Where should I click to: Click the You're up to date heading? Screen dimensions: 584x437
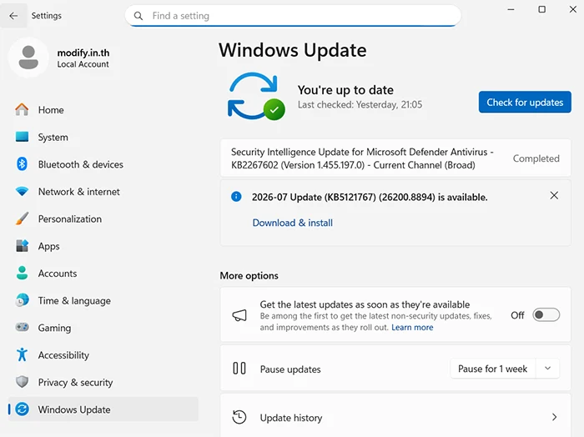click(x=345, y=90)
